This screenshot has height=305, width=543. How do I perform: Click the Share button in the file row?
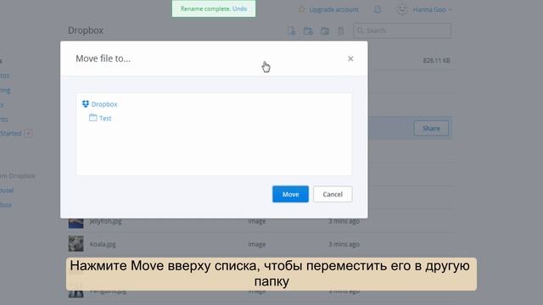pyautogui.click(x=431, y=128)
